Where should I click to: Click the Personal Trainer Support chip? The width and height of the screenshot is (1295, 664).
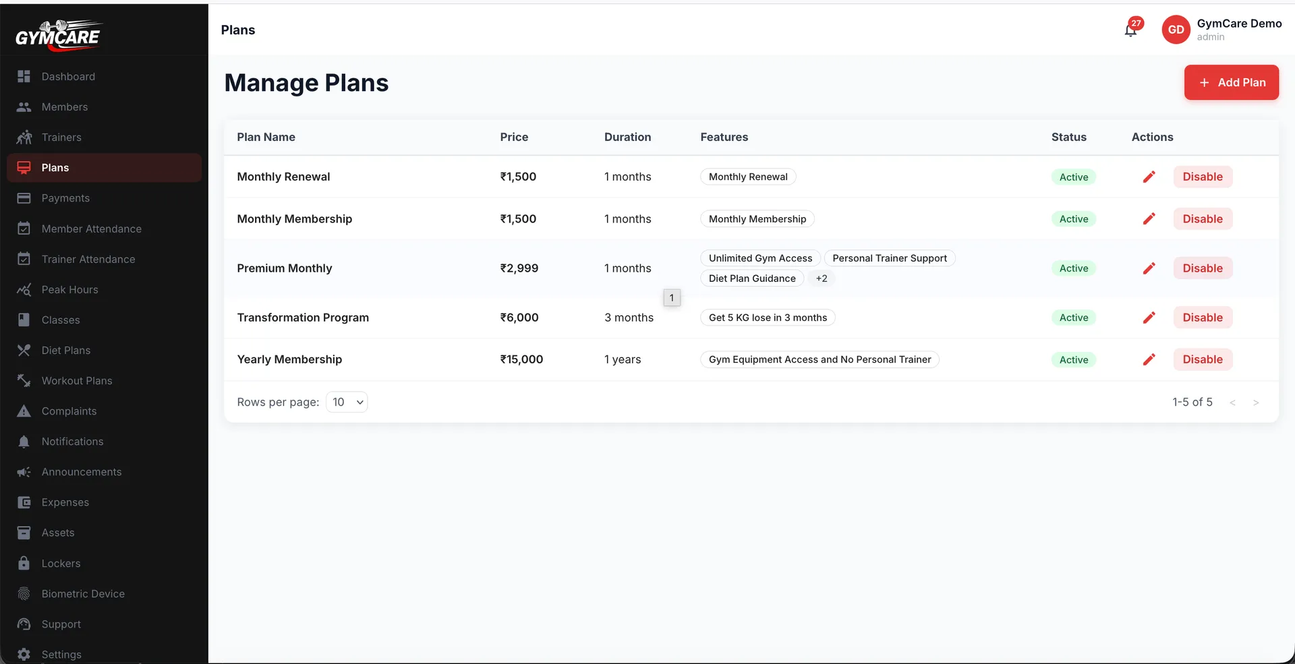(890, 258)
